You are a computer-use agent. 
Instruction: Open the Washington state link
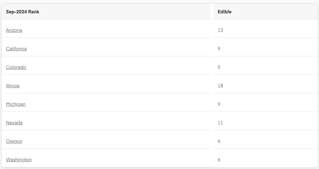tap(19, 160)
